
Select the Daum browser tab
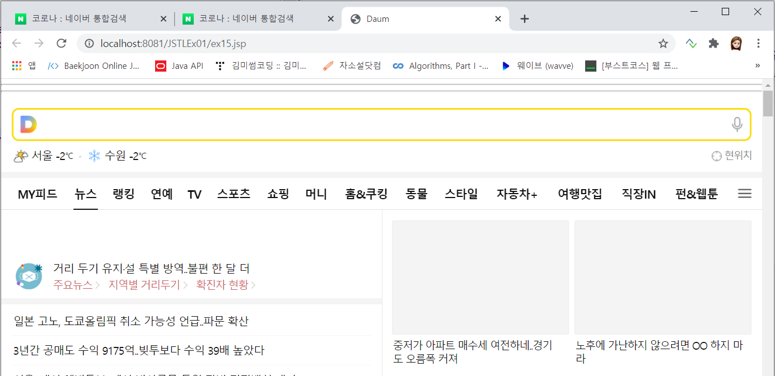pos(426,19)
